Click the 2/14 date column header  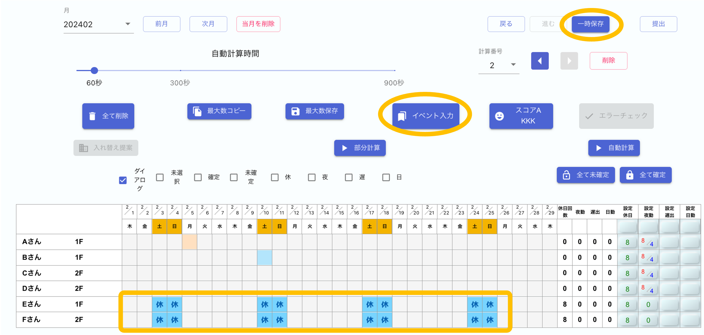click(325, 211)
